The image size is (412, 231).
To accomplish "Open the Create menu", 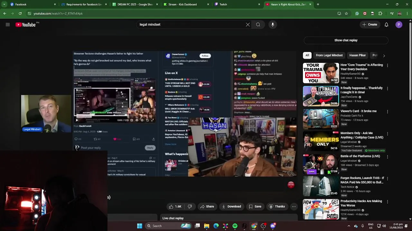I will tap(370, 25).
